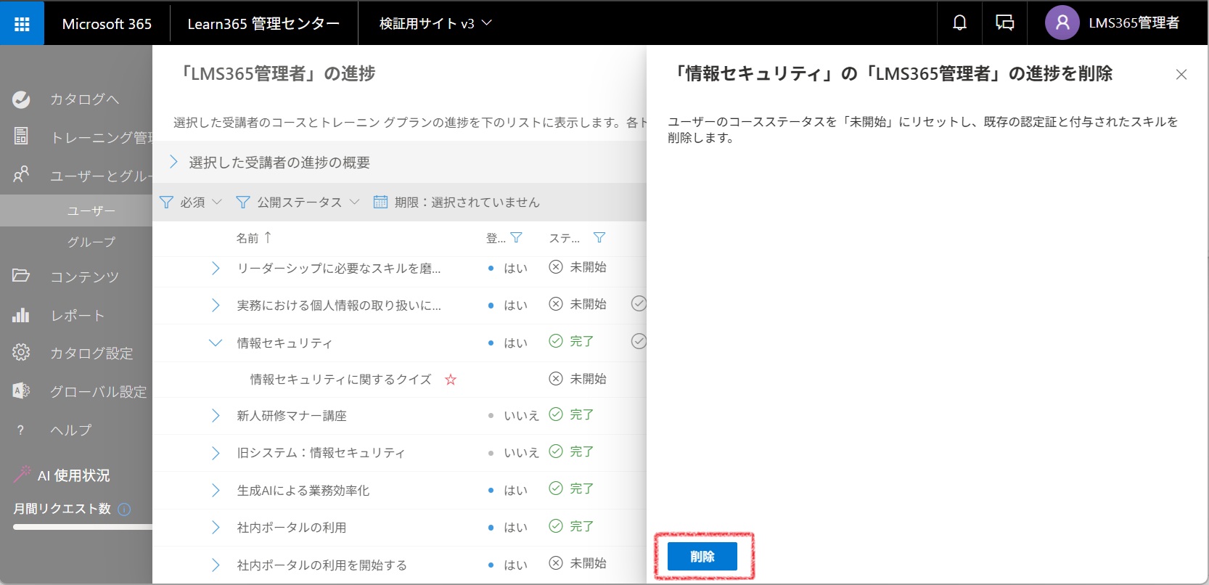This screenshot has width=1209, height=585.
Task: Click 情報セキュリティに関するクイズ item name
Action: coord(340,380)
